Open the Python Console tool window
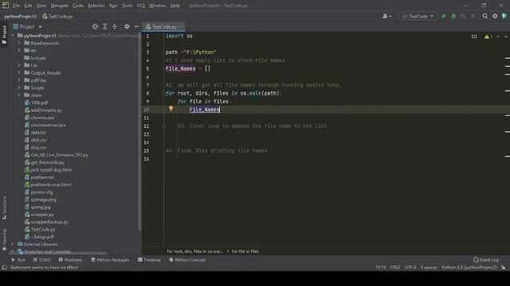The image size is (510, 286). (187, 260)
